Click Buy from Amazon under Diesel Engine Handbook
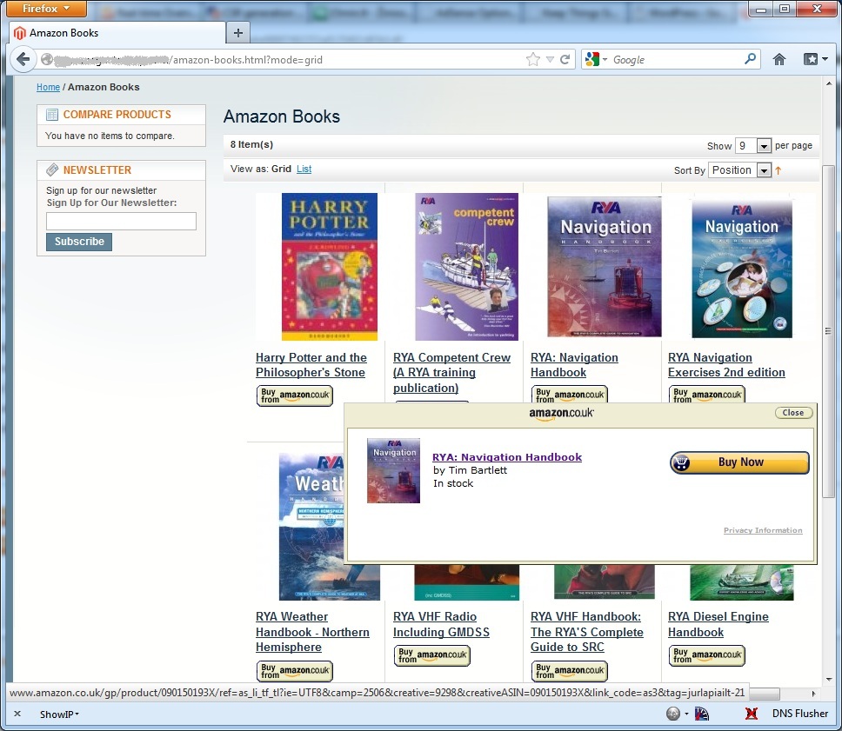 pyautogui.click(x=707, y=656)
